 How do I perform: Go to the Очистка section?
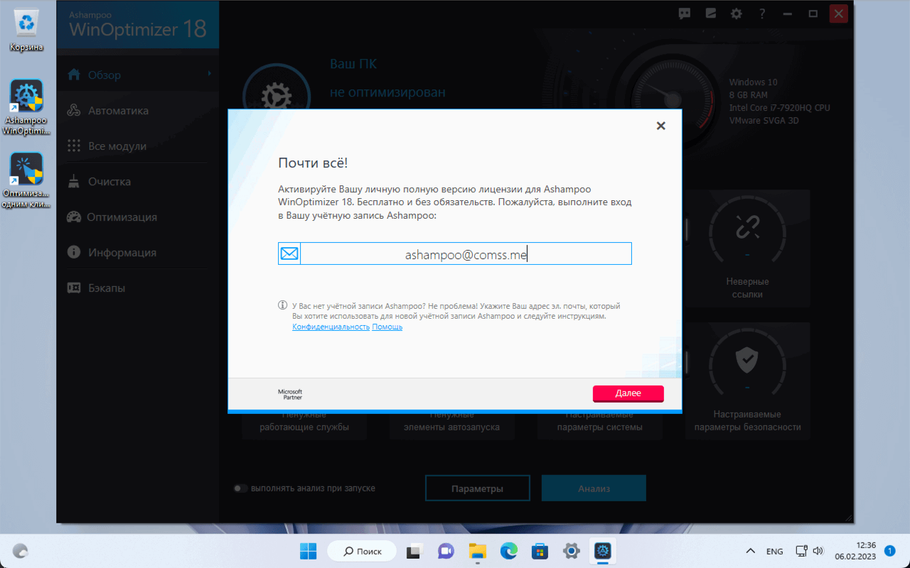[138, 181]
